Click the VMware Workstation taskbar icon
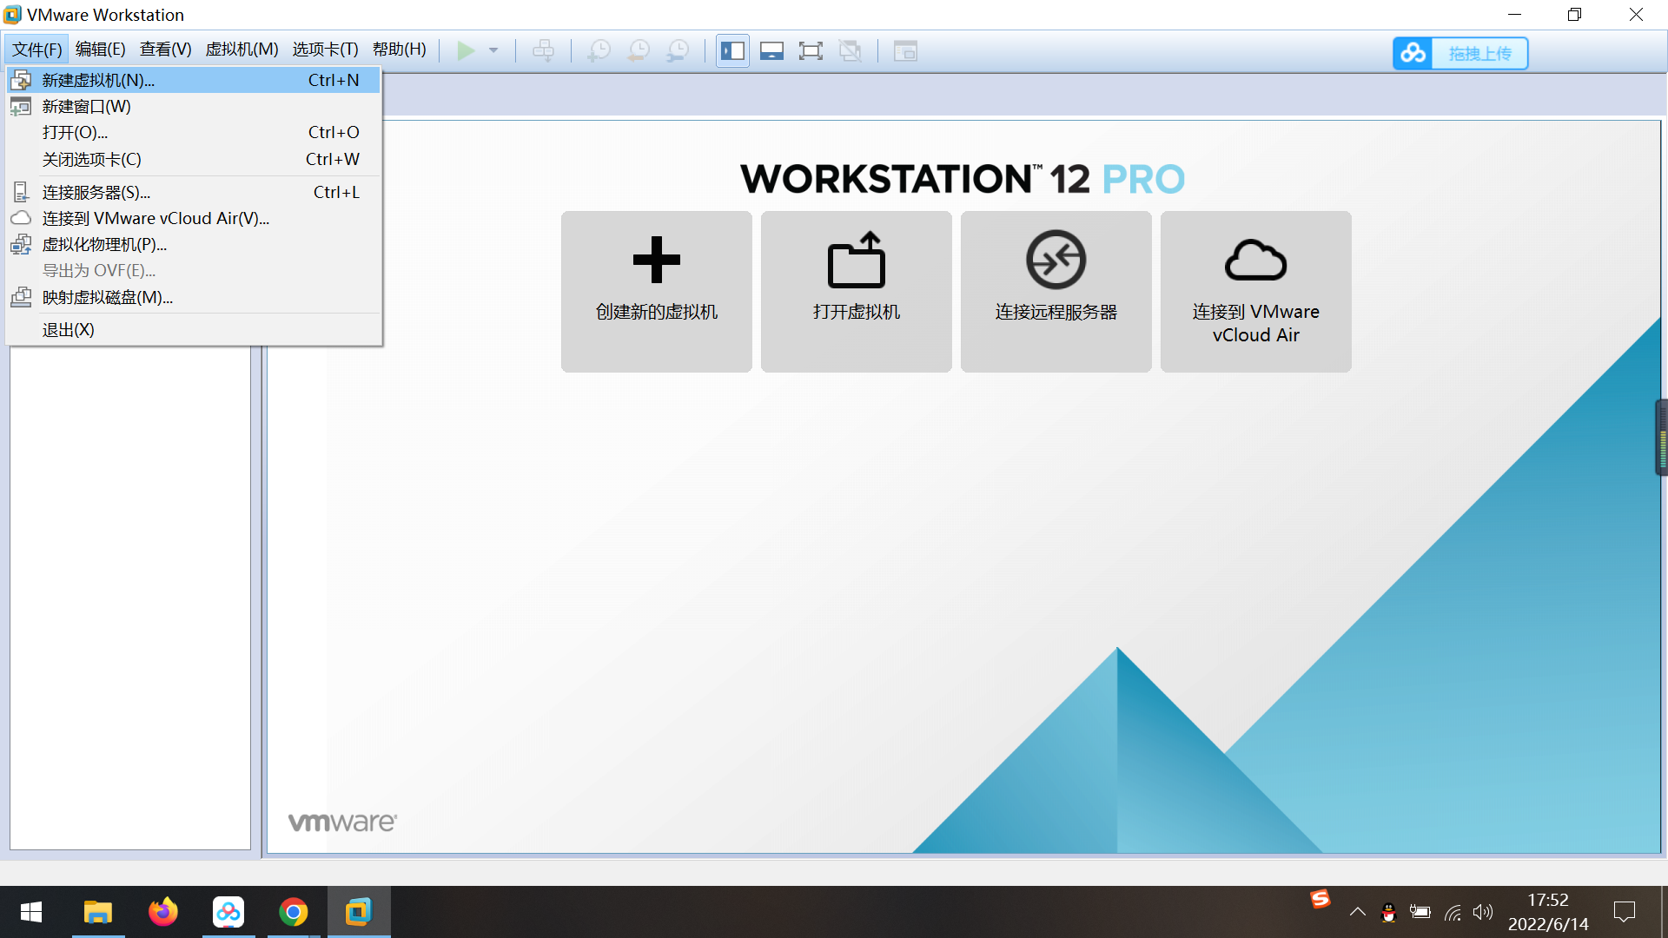 tap(359, 912)
